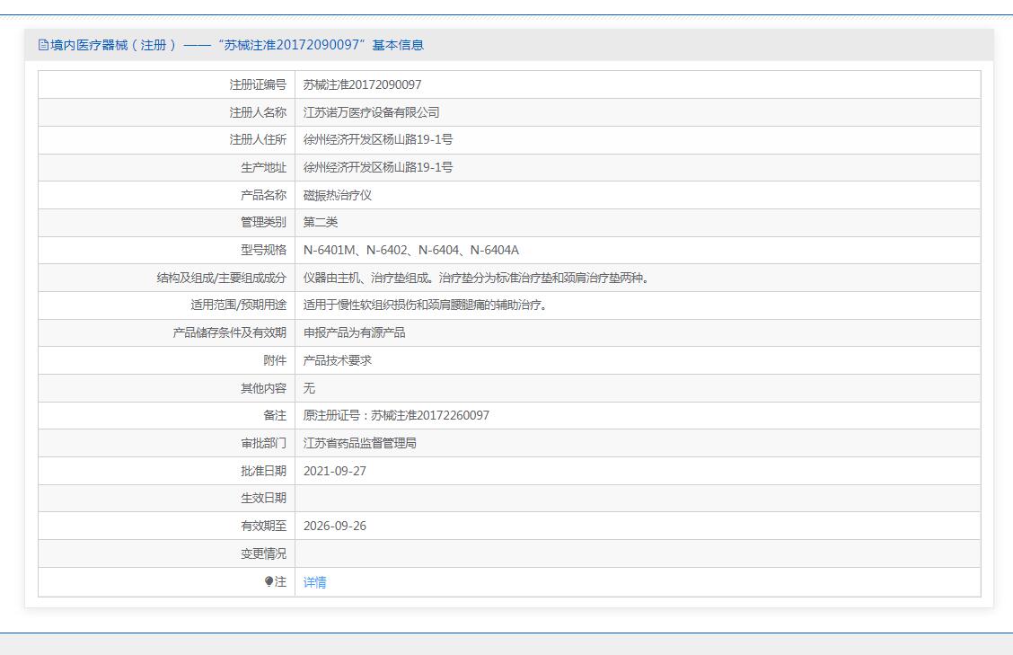The height and width of the screenshot is (655, 1013).
Task: Click the 其他内容 row label
Action: [x=264, y=388]
